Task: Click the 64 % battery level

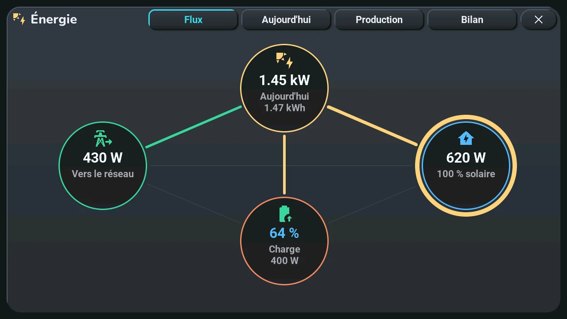Action: pyautogui.click(x=284, y=233)
